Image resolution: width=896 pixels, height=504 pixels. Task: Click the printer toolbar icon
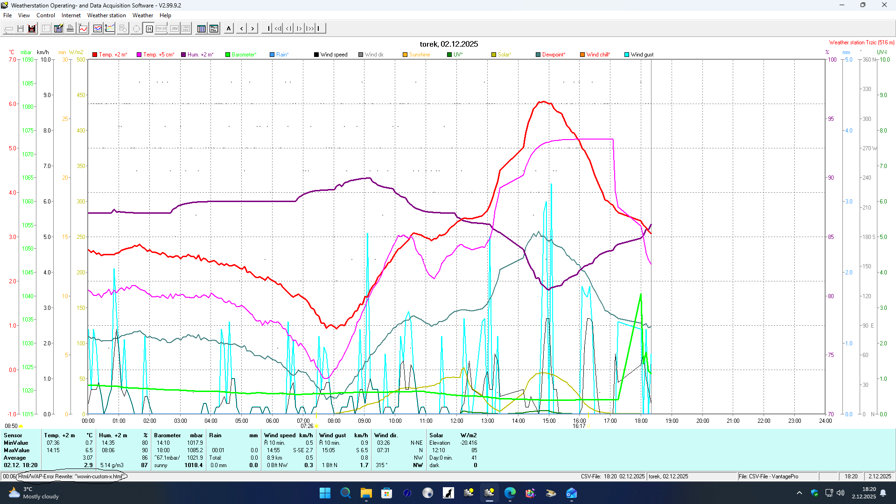[x=70, y=28]
